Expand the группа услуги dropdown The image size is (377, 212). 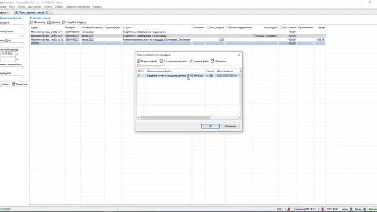pyautogui.click(x=22, y=36)
